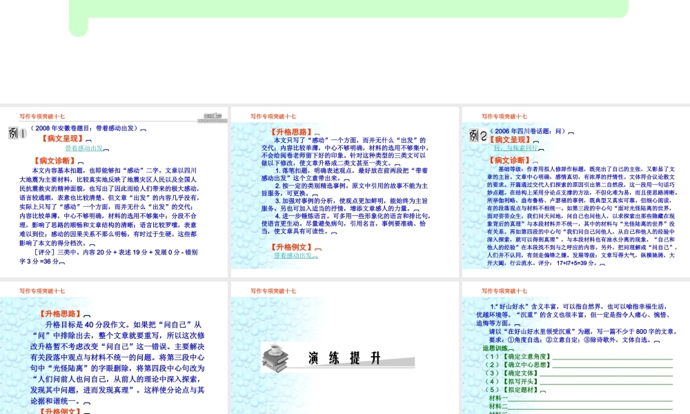Screen dimensions: 690x414
Task: Click the （2）【确立中心思想】 line
Action: [578, 365]
